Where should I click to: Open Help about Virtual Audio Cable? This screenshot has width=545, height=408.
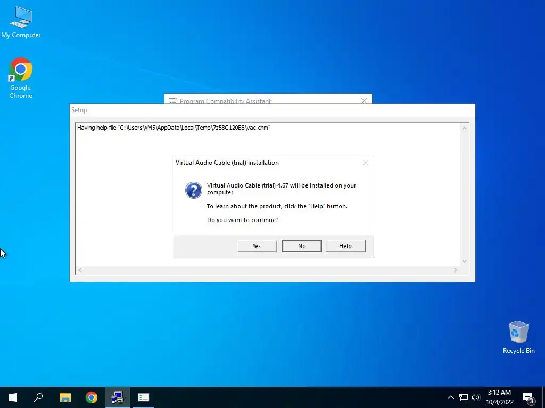(345, 246)
